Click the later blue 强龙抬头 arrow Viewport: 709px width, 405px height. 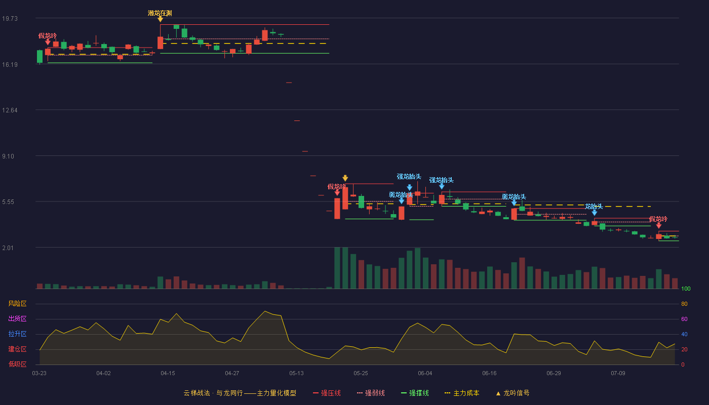tap(442, 186)
